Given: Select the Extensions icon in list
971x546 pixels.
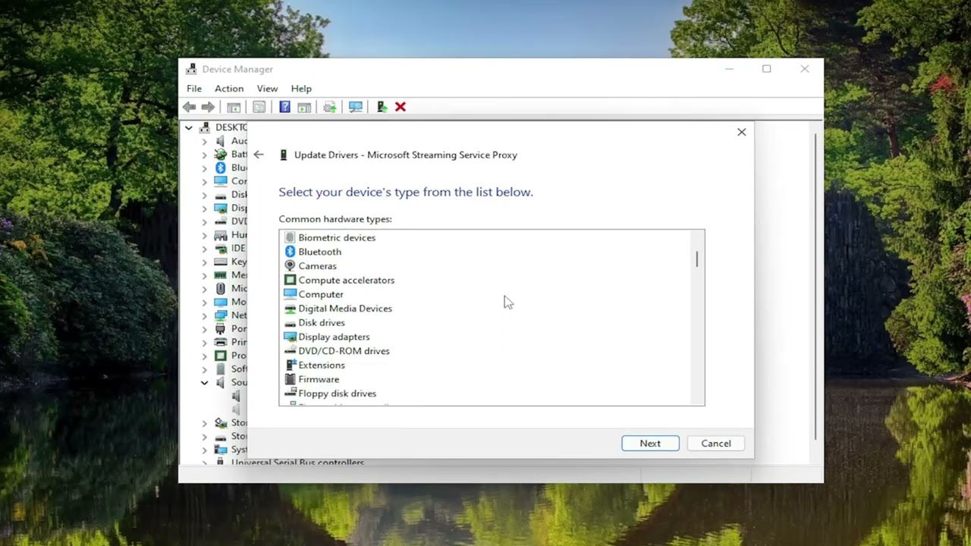Looking at the screenshot, I should point(290,366).
